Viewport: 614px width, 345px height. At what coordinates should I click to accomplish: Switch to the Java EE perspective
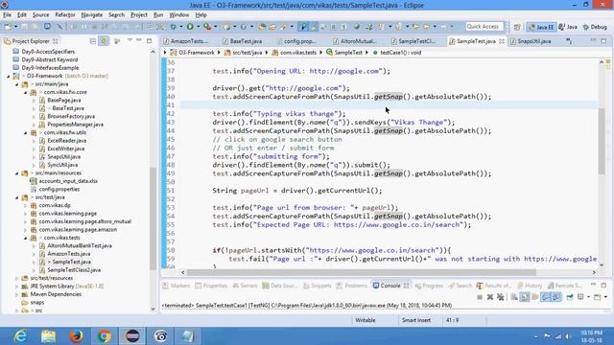click(541, 27)
